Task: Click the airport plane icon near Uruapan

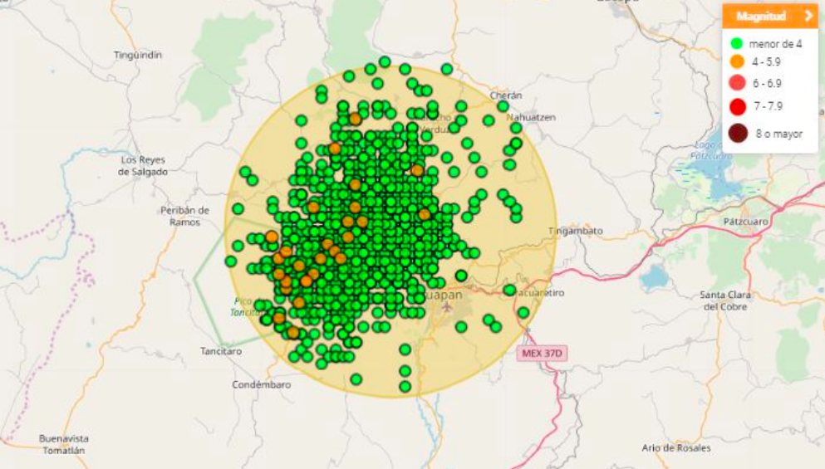Action: pyautogui.click(x=448, y=307)
